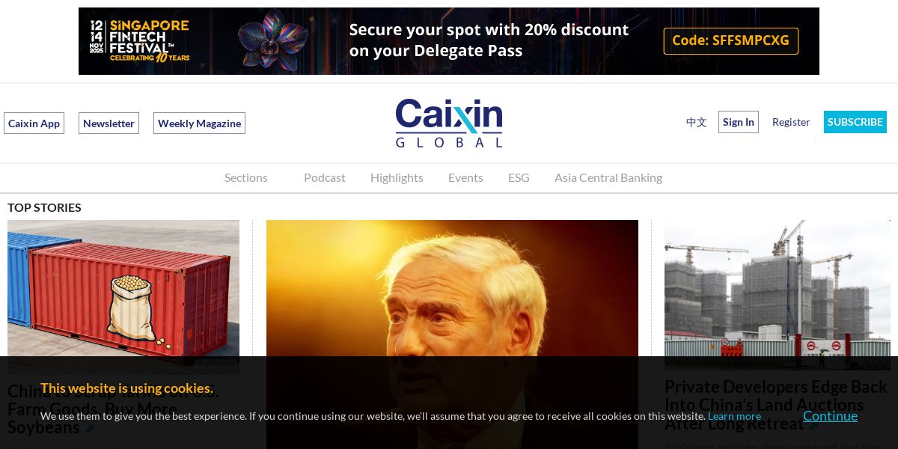Open the Highlights menu item
Screen dimensions: 898x449
point(397,177)
